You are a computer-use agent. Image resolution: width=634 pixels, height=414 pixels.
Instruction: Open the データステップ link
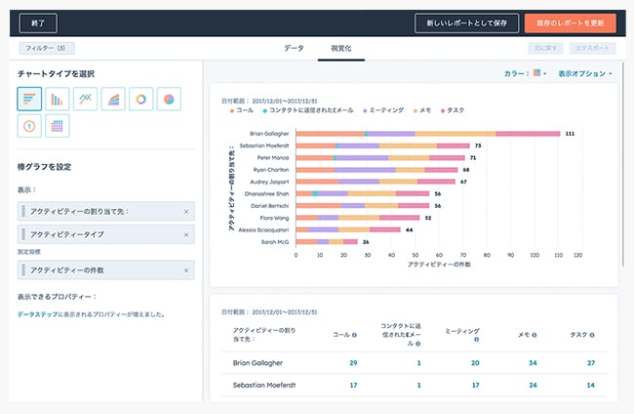pyautogui.click(x=38, y=314)
